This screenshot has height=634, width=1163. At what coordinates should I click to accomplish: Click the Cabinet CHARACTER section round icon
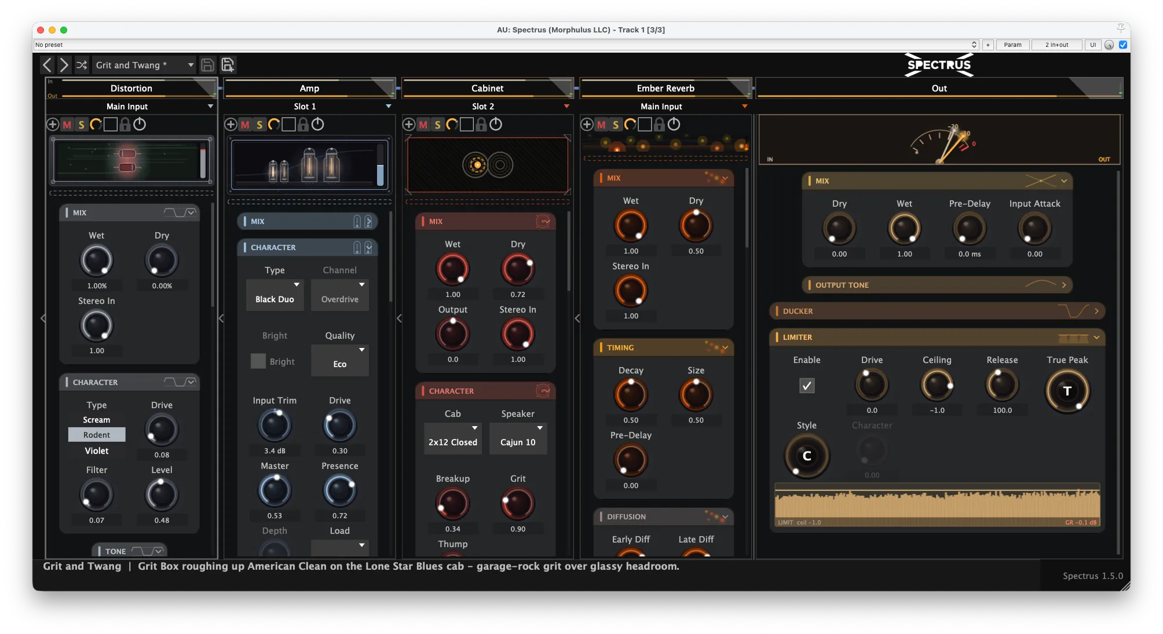(x=543, y=391)
